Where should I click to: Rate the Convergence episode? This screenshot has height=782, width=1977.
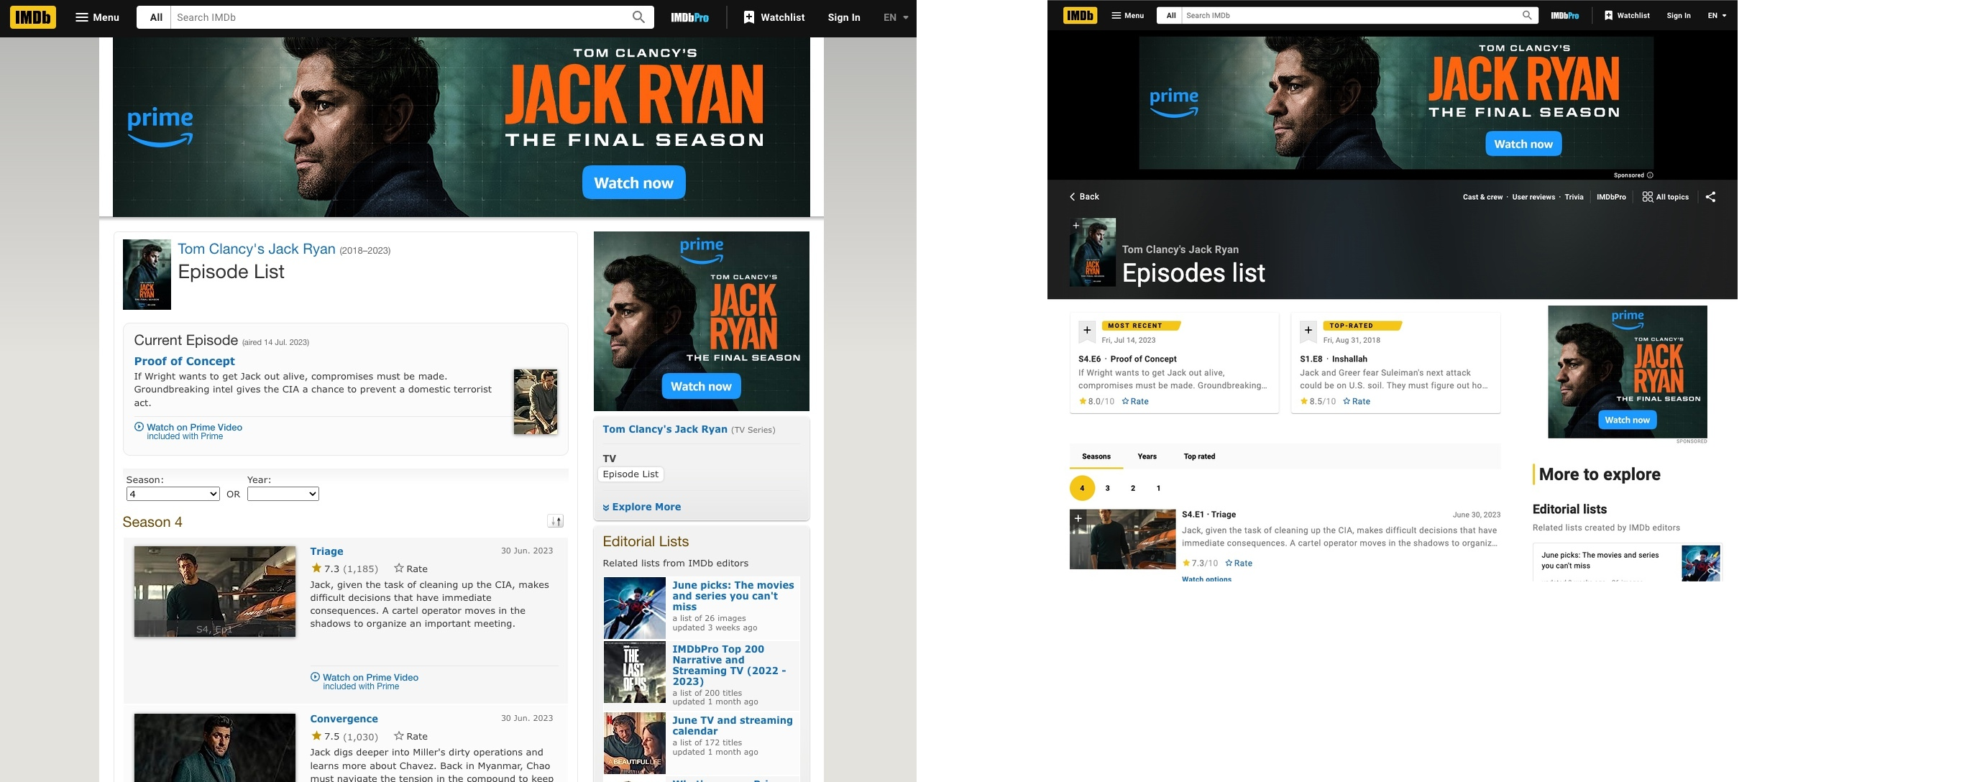410,736
